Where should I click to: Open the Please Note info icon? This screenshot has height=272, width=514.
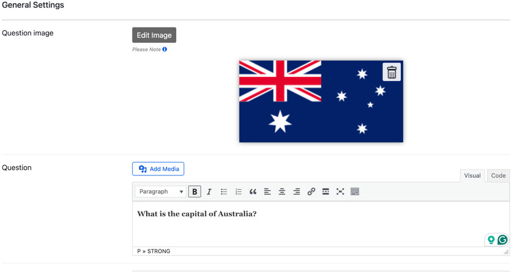(165, 50)
